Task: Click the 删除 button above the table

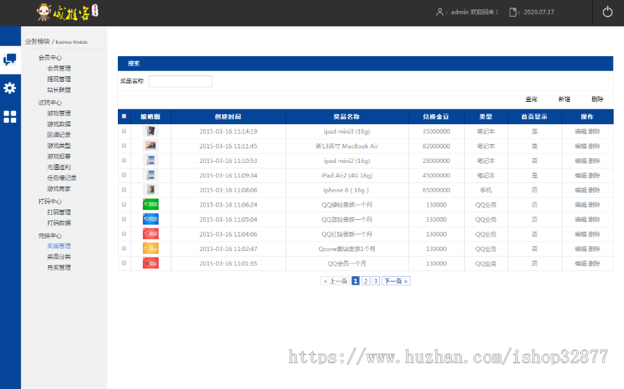Action: click(598, 99)
